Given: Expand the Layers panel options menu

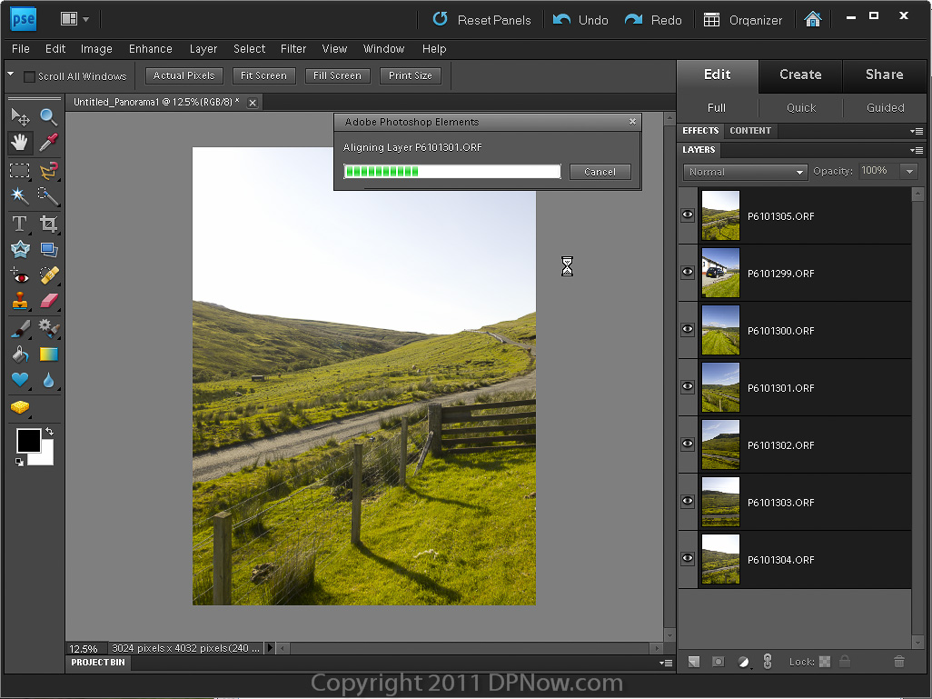Looking at the screenshot, I should coord(917,150).
